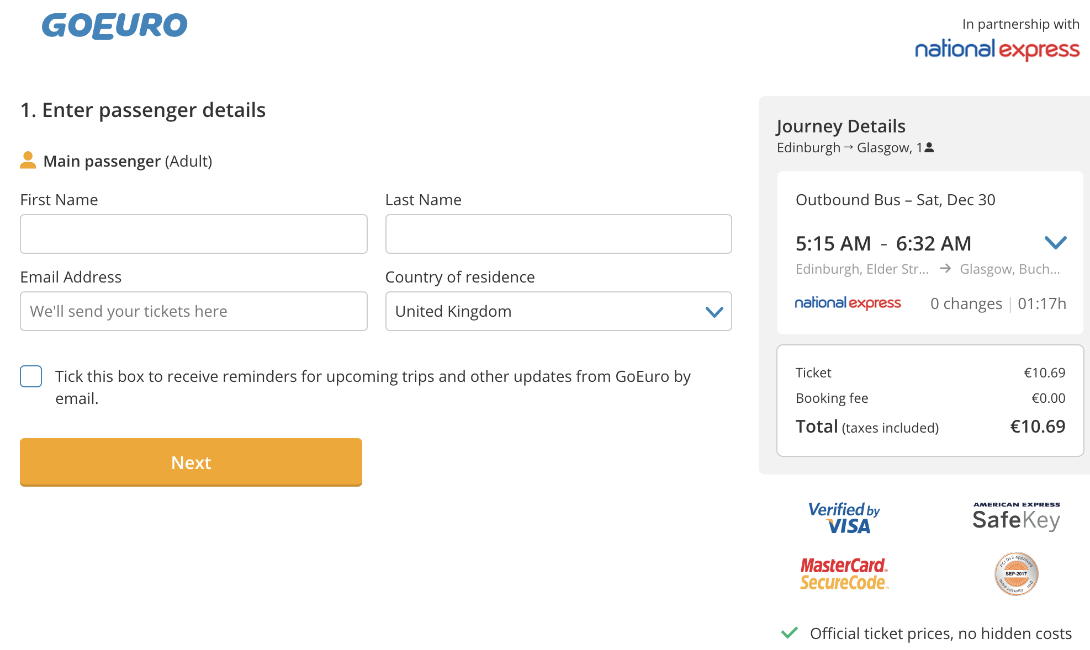Select the First Name input field
The width and height of the screenshot is (1090, 650).
193,234
